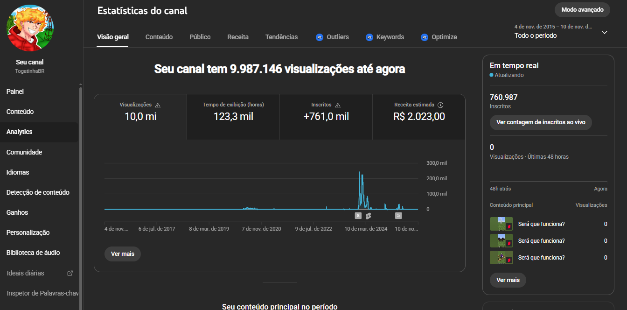This screenshot has height=310, width=627.
Task: Select Analytics in the sidebar
Action: click(x=39, y=132)
